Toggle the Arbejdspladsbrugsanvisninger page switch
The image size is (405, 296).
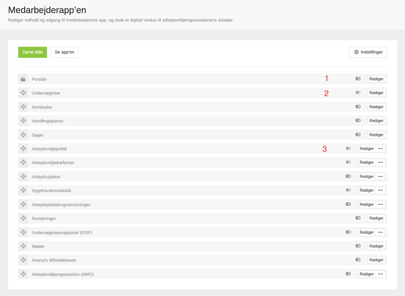[348, 204]
